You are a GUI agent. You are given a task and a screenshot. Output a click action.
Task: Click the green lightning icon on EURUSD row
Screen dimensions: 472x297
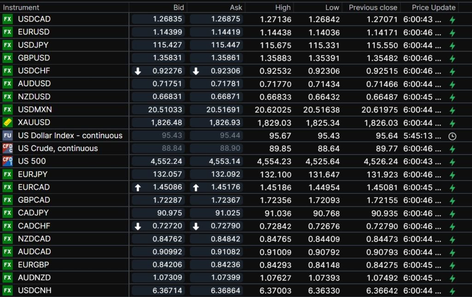[452, 33]
